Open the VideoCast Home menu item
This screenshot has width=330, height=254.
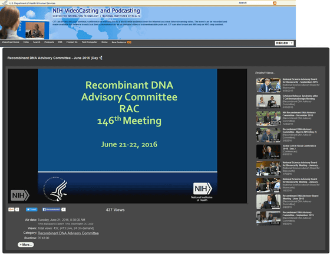(x=11, y=42)
